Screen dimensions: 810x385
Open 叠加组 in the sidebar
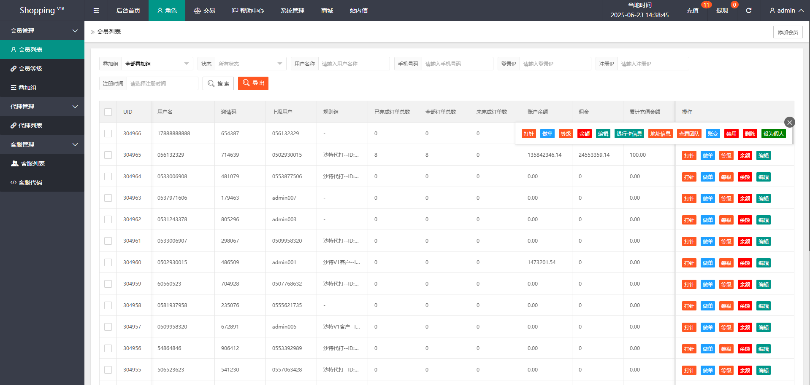27,88
